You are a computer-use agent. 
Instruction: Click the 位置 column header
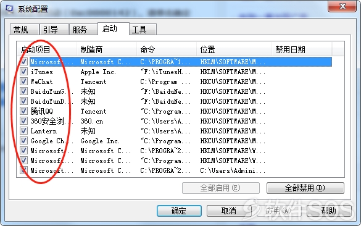234,49
